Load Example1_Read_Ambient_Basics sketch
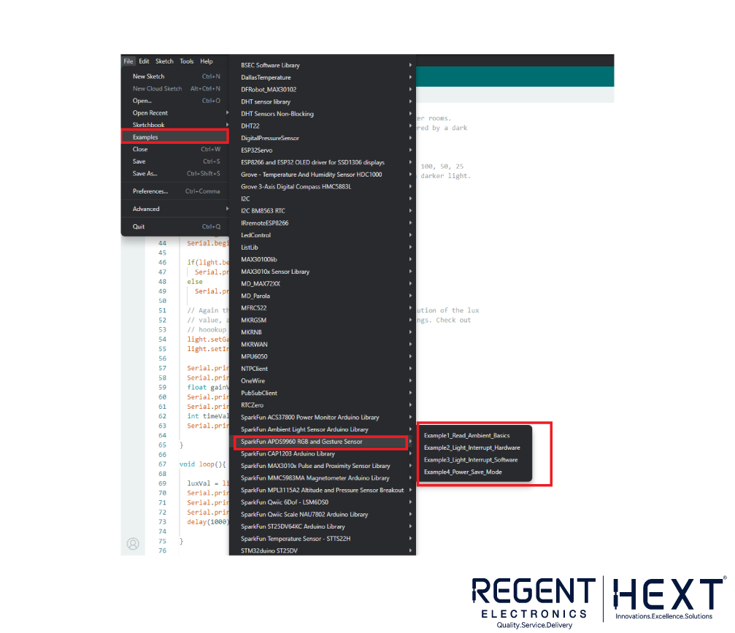 click(475, 436)
